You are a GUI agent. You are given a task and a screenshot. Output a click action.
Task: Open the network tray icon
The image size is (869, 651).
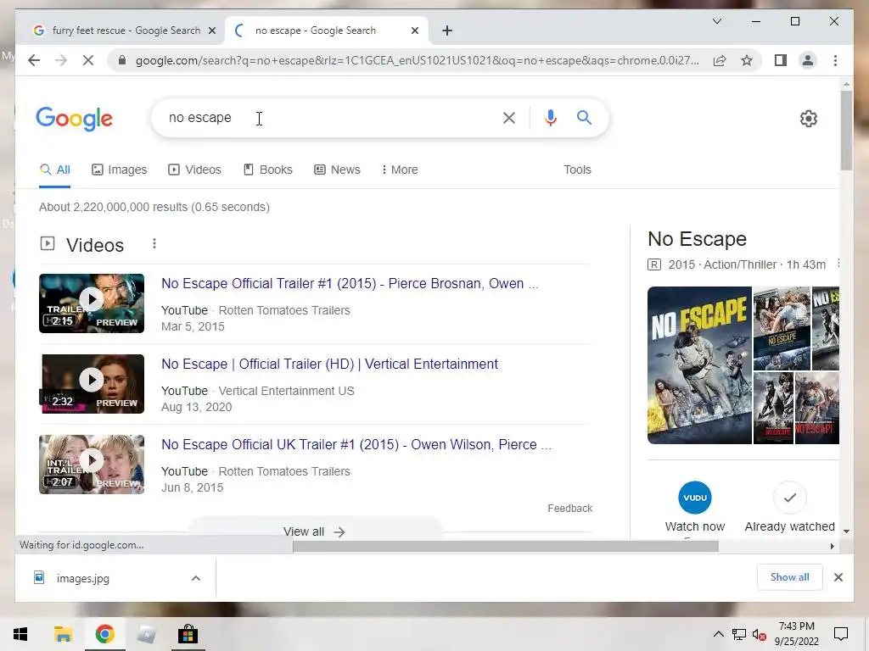738,634
